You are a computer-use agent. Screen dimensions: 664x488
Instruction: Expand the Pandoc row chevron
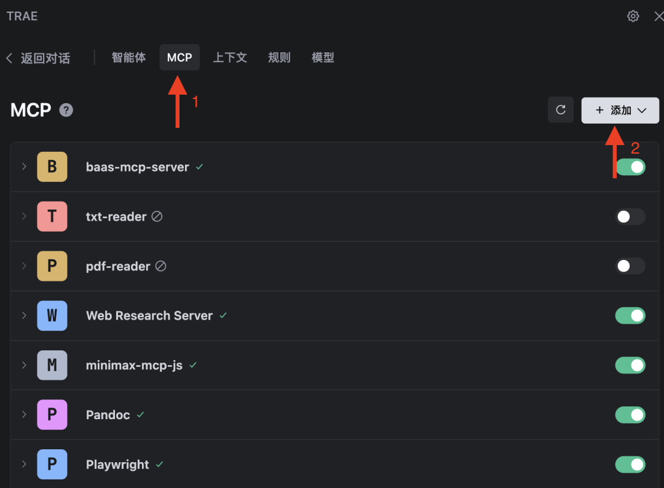click(x=24, y=414)
